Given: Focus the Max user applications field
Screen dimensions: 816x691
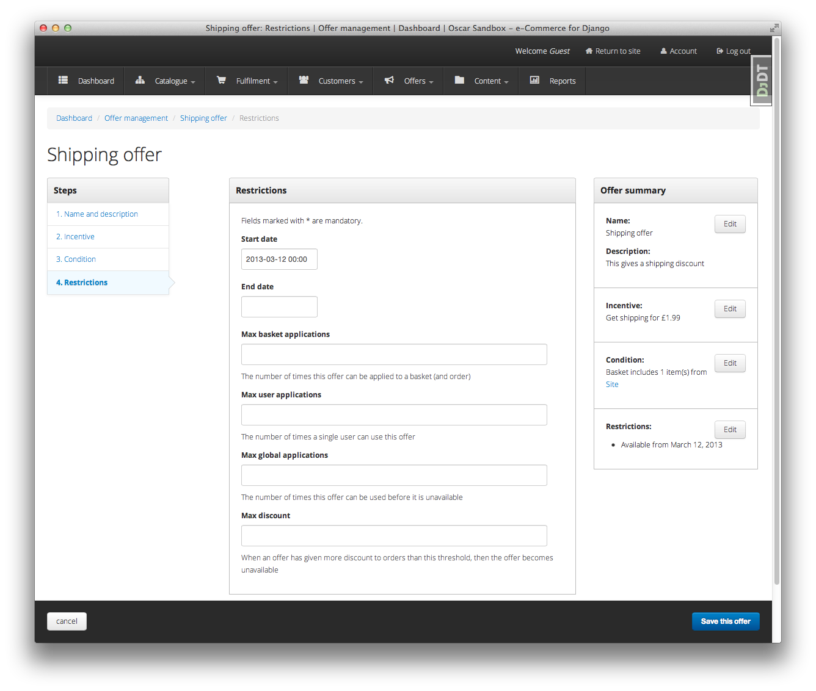Looking at the screenshot, I should 394,415.
